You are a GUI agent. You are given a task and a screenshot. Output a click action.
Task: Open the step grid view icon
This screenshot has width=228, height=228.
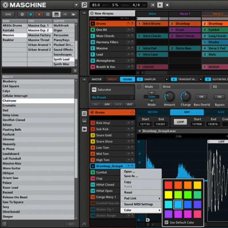(x=47, y=14)
